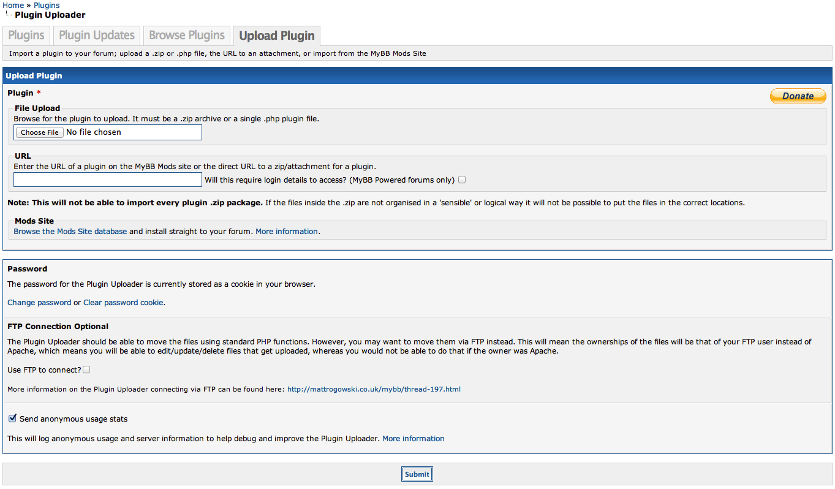Open the mattrogowski.co.uk FTP thread link

[x=374, y=389]
